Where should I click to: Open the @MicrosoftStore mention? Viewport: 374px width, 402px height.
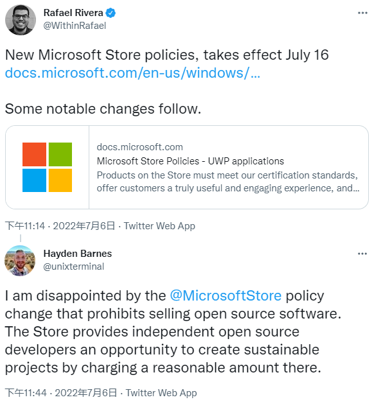coord(226,295)
